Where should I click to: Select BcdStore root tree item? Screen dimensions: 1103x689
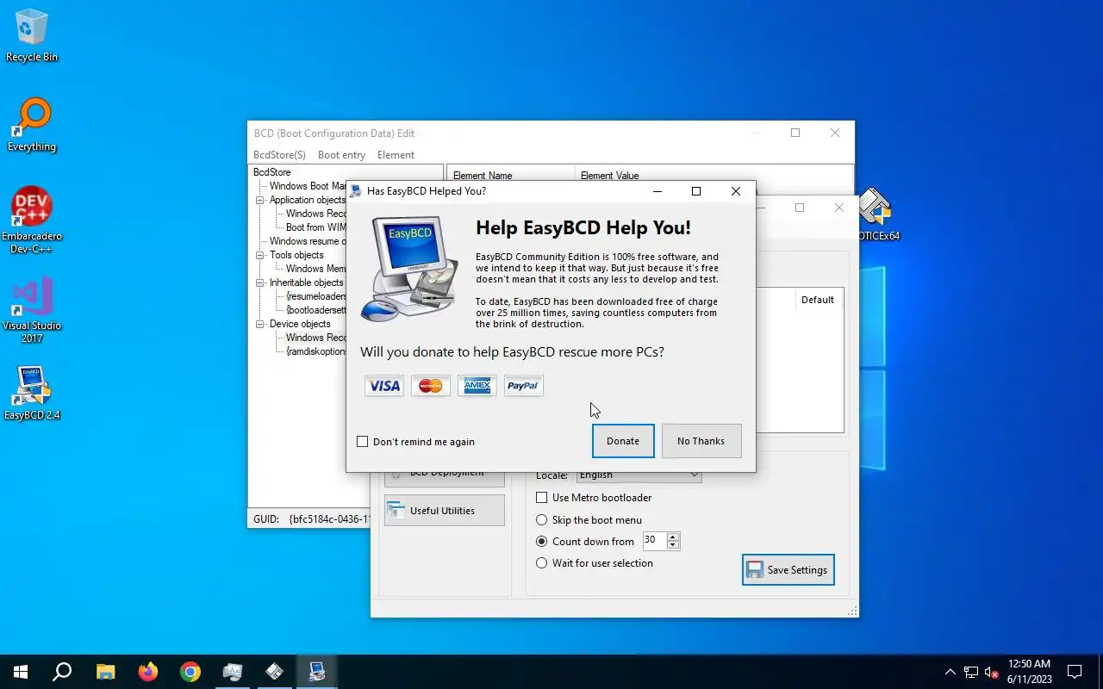tap(271, 172)
